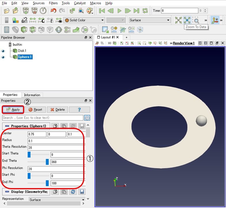Open the Filters menu
Image resolution: width=226 pixels, height=208 pixels.
click(53, 3)
